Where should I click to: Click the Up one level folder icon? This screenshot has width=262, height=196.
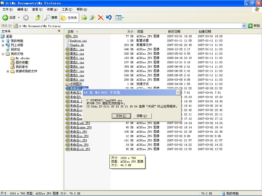[38, 18]
